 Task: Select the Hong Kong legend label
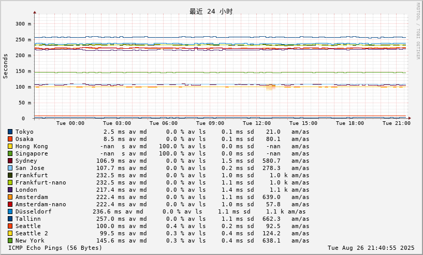[32, 146]
